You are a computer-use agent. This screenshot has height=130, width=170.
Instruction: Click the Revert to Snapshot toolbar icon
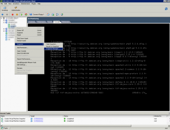point(53,15)
